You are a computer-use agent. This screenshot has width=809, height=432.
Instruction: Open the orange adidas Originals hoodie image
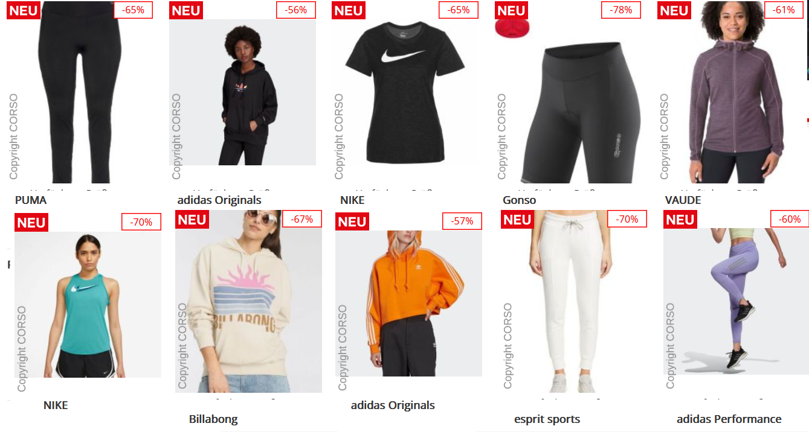(x=408, y=303)
